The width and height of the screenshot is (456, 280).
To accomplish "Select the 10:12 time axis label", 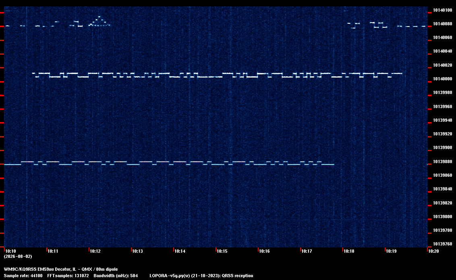I will coord(95,251).
